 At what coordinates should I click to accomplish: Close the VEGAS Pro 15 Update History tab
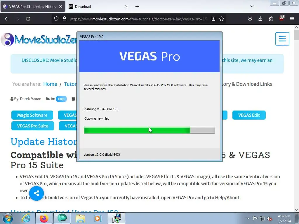tap(60, 6)
